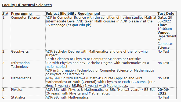This screenshot has width=181, height=102.
Task: Select the bold 20-06-2022 Physics test date
Action: [x=164, y=91]
